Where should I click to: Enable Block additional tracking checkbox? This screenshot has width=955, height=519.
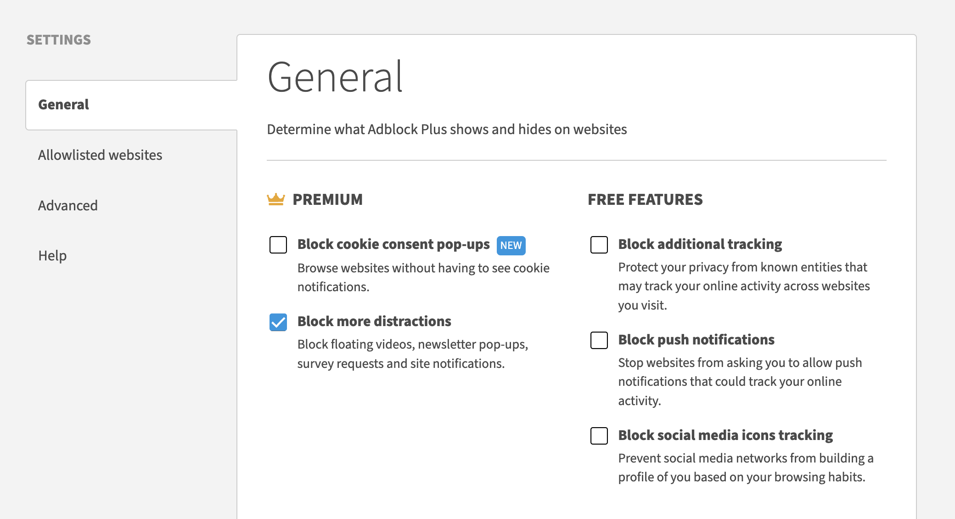[x=599, y=245]
